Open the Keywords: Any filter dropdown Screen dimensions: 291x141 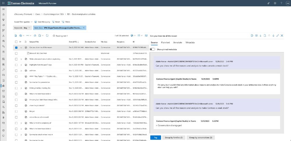(22, 28)
